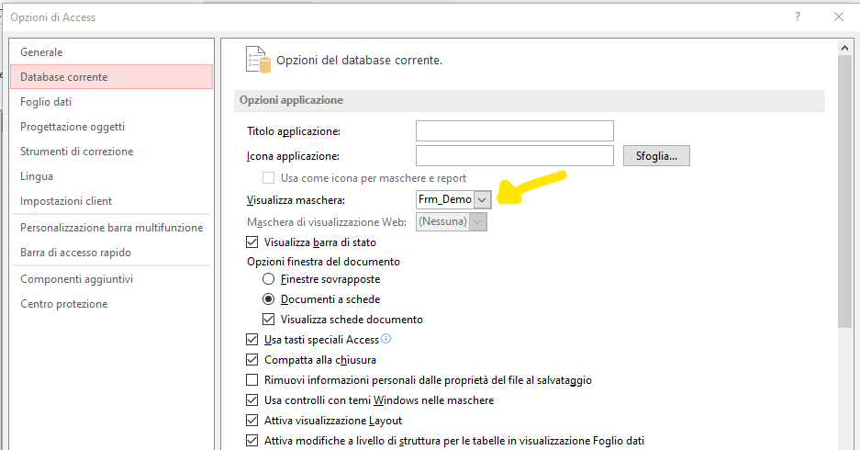
Task: Open the Visualizza maschera dropdown arrow
Action: point(482,200)
